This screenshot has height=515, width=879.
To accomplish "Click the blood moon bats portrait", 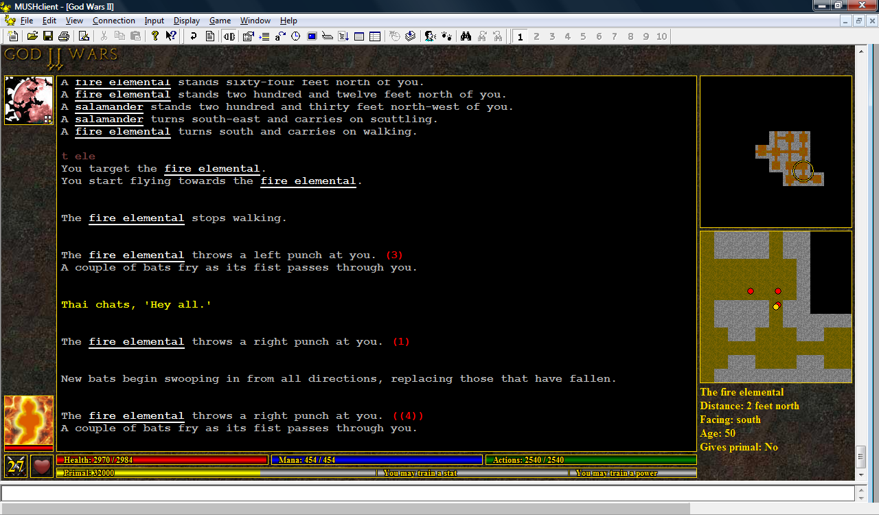I will tap(29, 100).
